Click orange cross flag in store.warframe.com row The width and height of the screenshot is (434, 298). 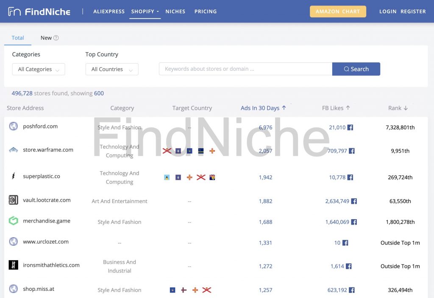click(x=212, y=151)
